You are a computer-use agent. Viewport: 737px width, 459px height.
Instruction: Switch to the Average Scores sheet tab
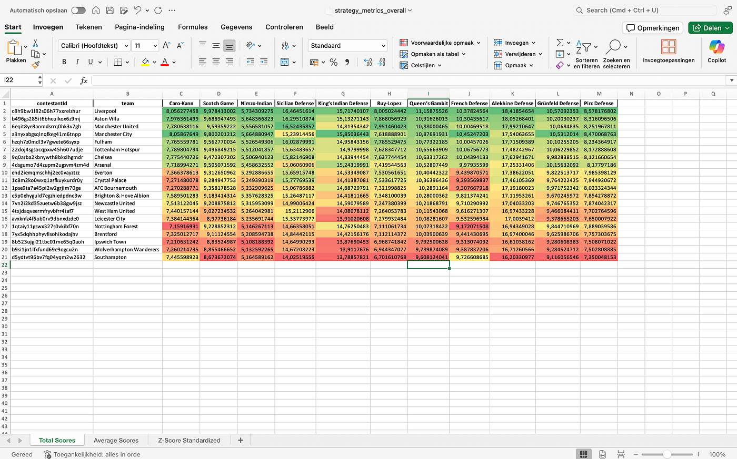pyautogui.click(x=116, y=440)
